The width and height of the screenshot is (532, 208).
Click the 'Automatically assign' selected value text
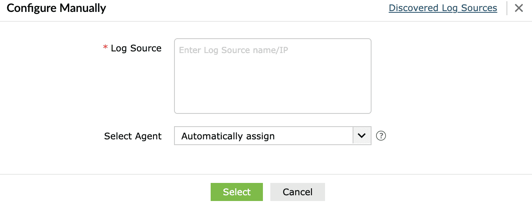(x=228, y=136)
